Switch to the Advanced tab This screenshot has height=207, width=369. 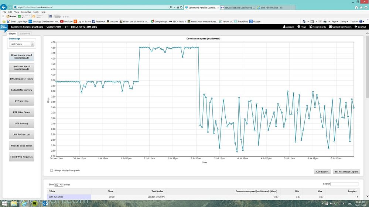[25, 34]
